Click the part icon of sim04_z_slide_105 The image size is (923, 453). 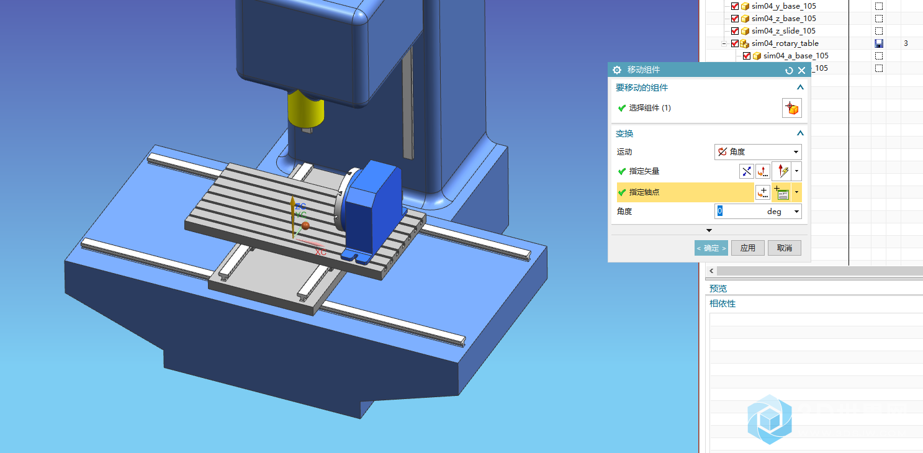click(745, 31)
